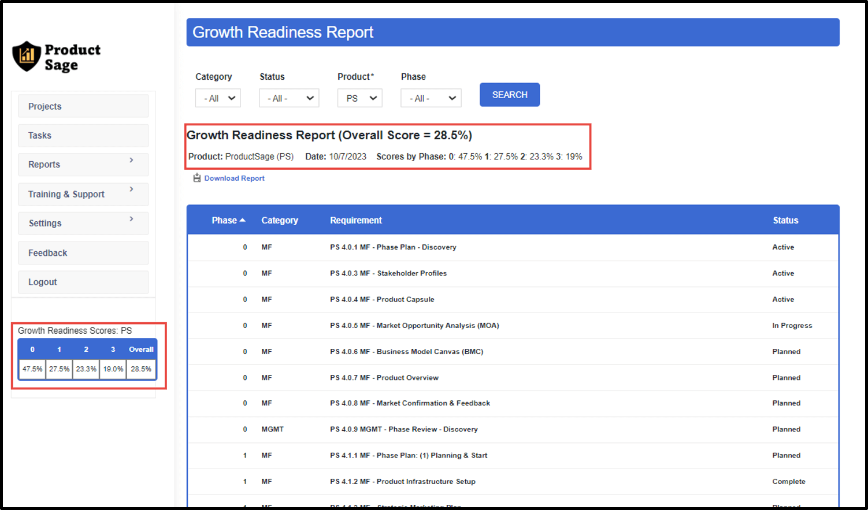Image resolution: width=868 pixels, height=510 pixels.
Task: Sort by the Status column header
Action: (x=785, y=220)
